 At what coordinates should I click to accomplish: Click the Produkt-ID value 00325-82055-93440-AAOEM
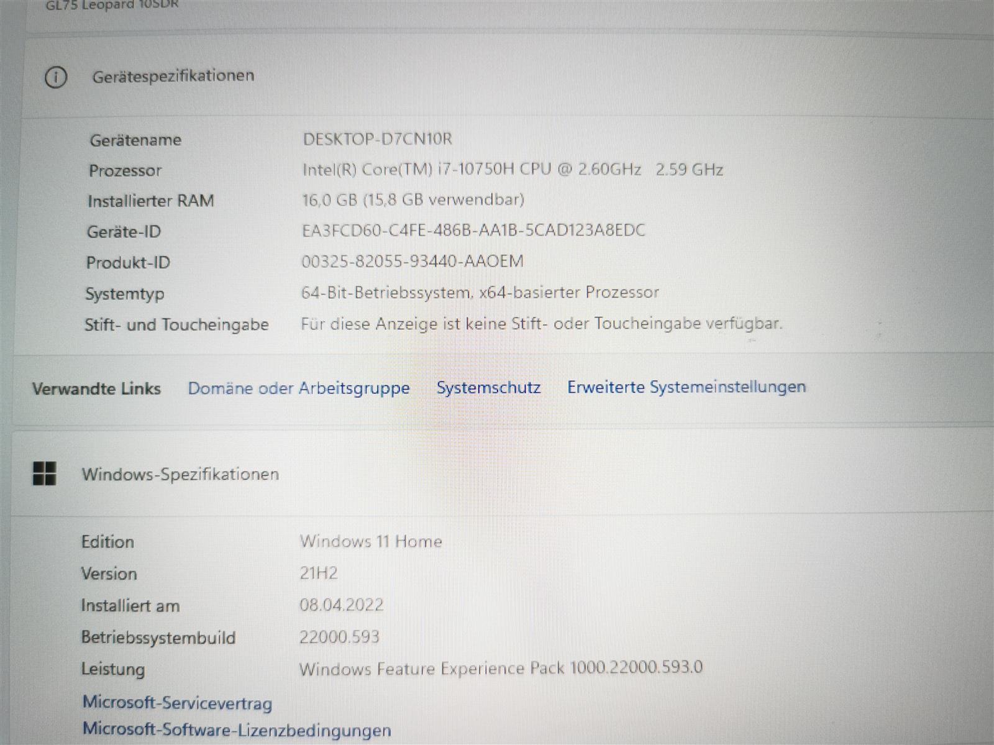tap(412, 261)
